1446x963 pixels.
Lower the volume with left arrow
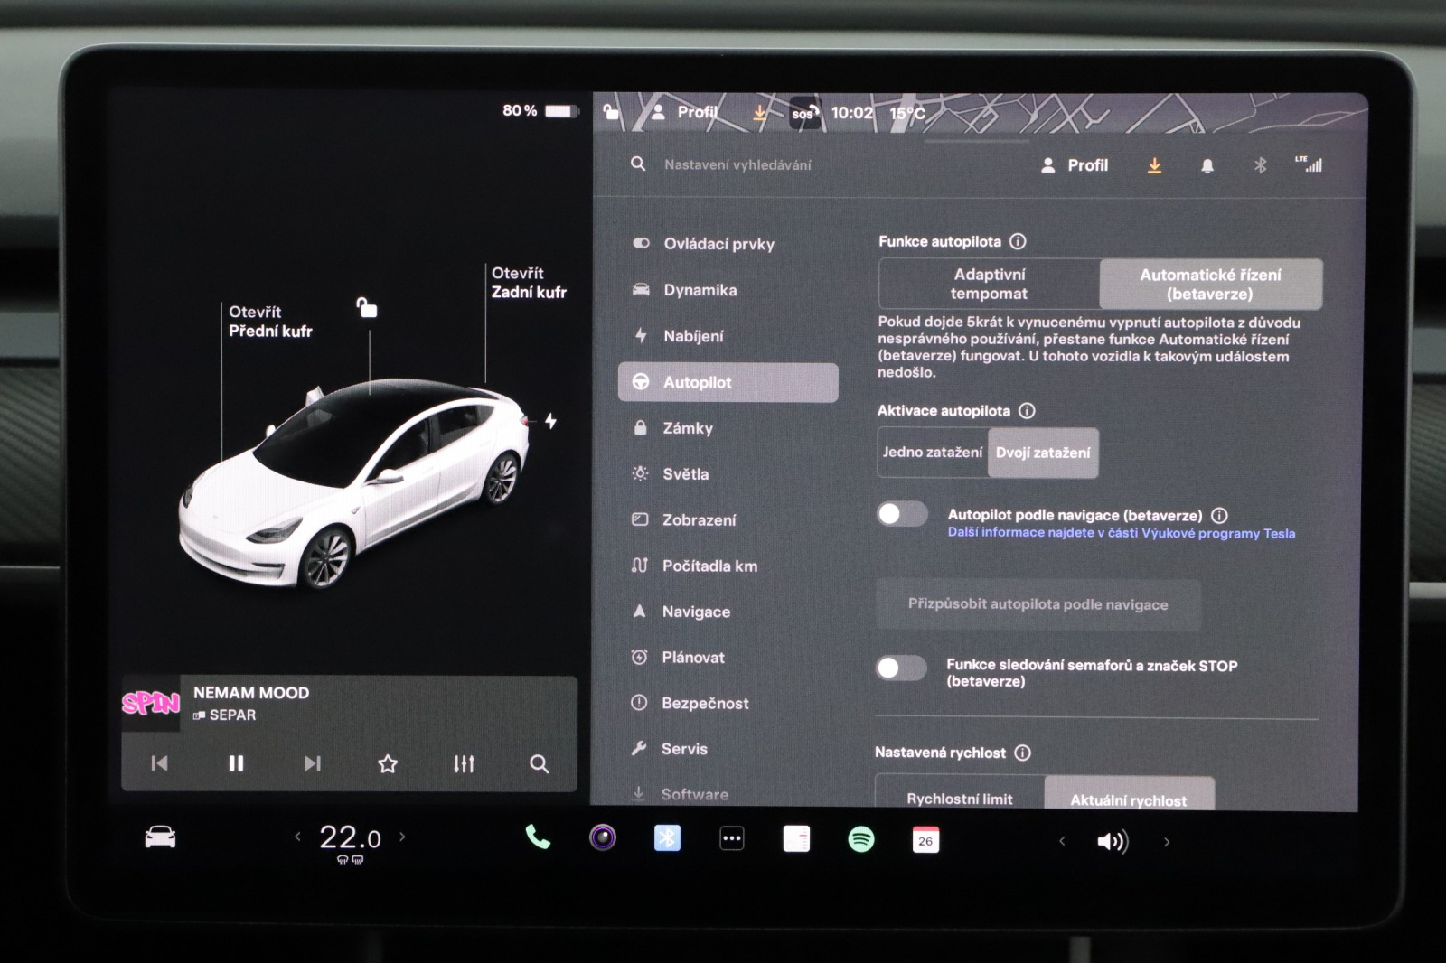[x=1062, y=841]
